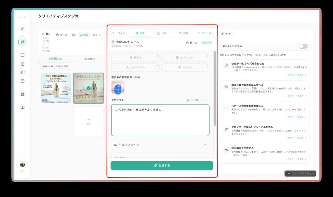
Task: Deselect the checkmark on the selected reference image
Action: 88,88
